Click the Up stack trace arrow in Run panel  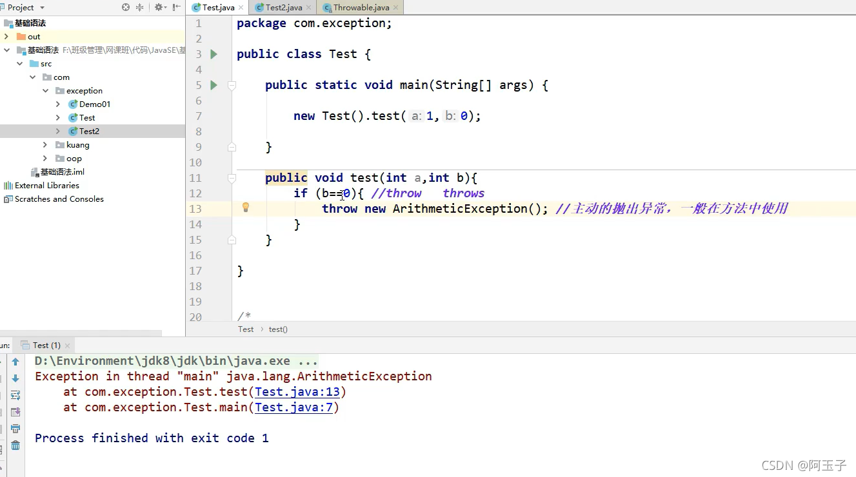[x=15, y=362]
